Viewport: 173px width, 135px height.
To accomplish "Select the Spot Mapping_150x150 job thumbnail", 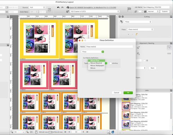I will (x=126, y=106).
